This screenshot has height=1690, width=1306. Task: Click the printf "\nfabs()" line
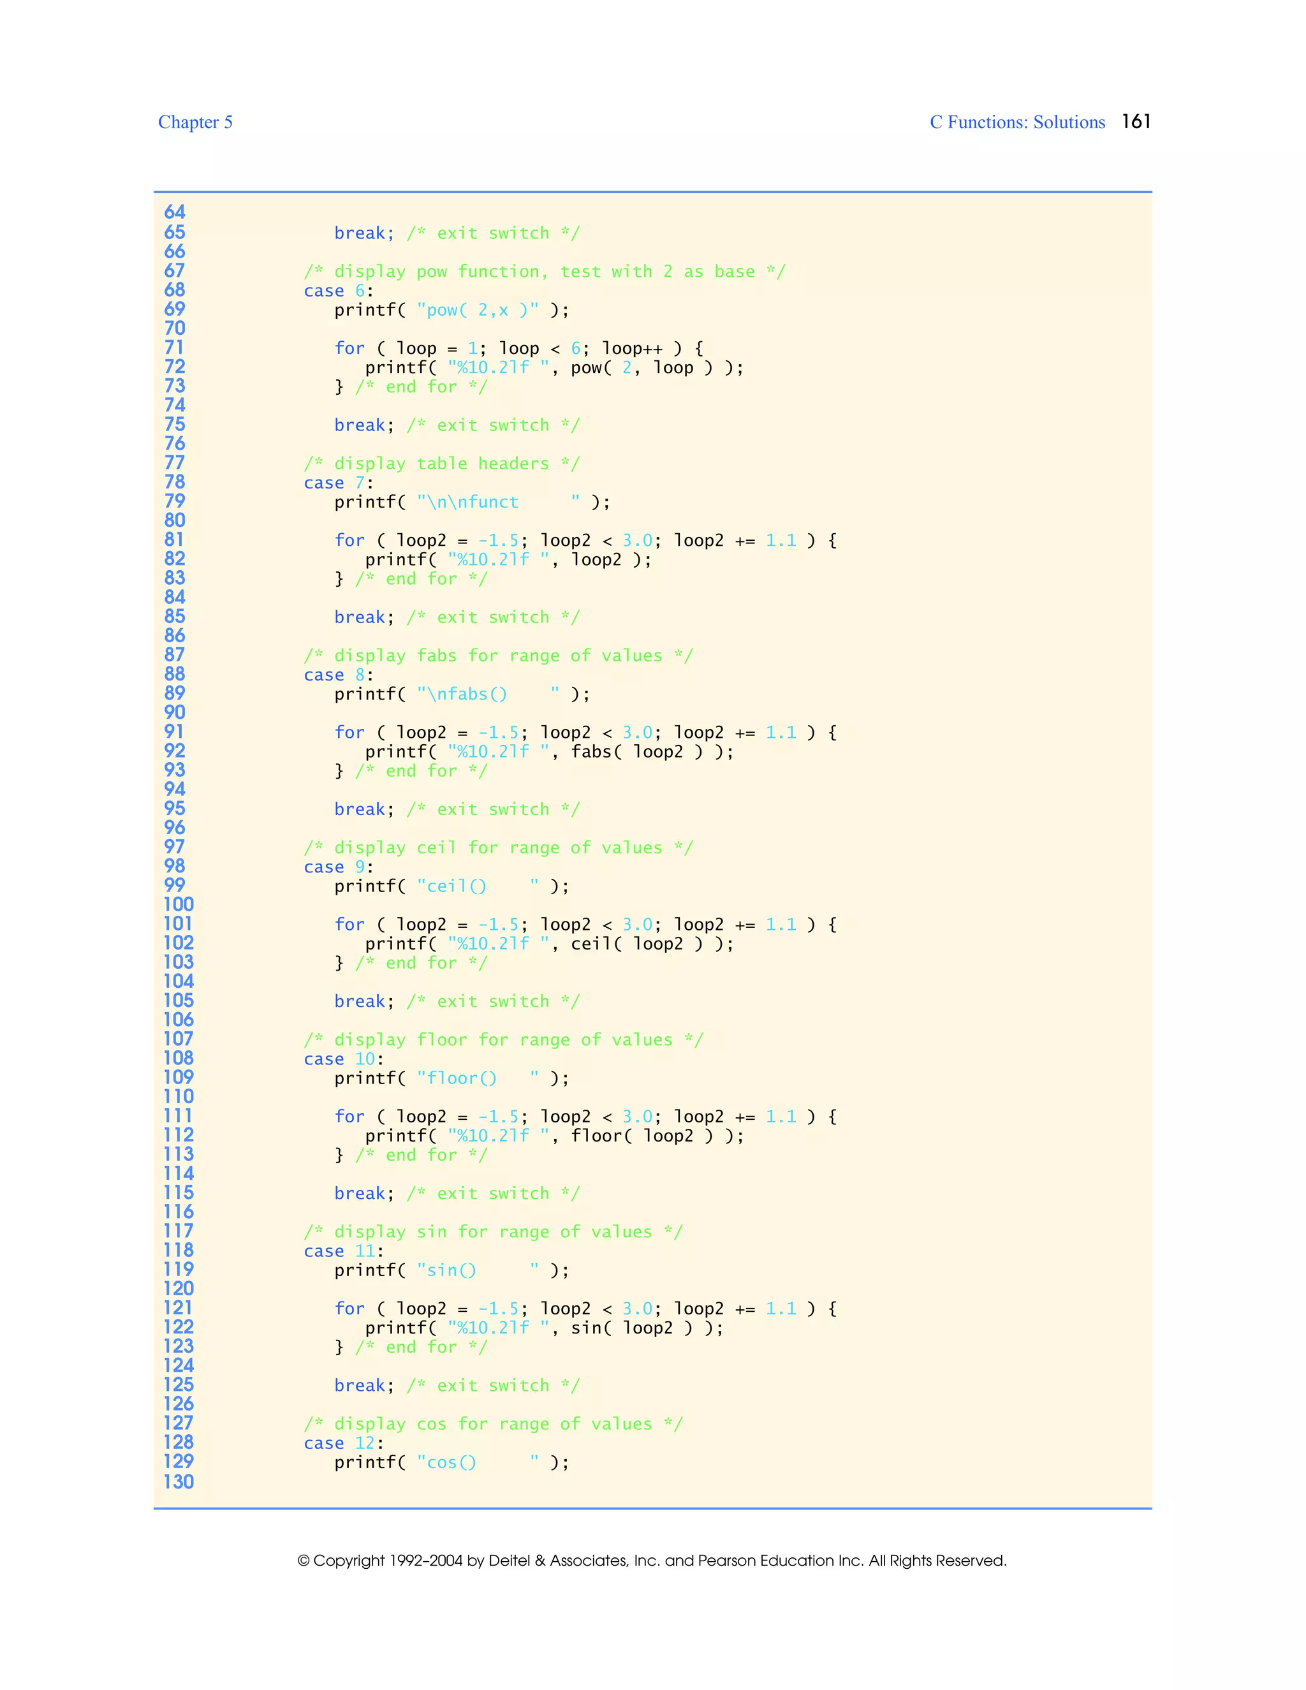pos(462,694)
